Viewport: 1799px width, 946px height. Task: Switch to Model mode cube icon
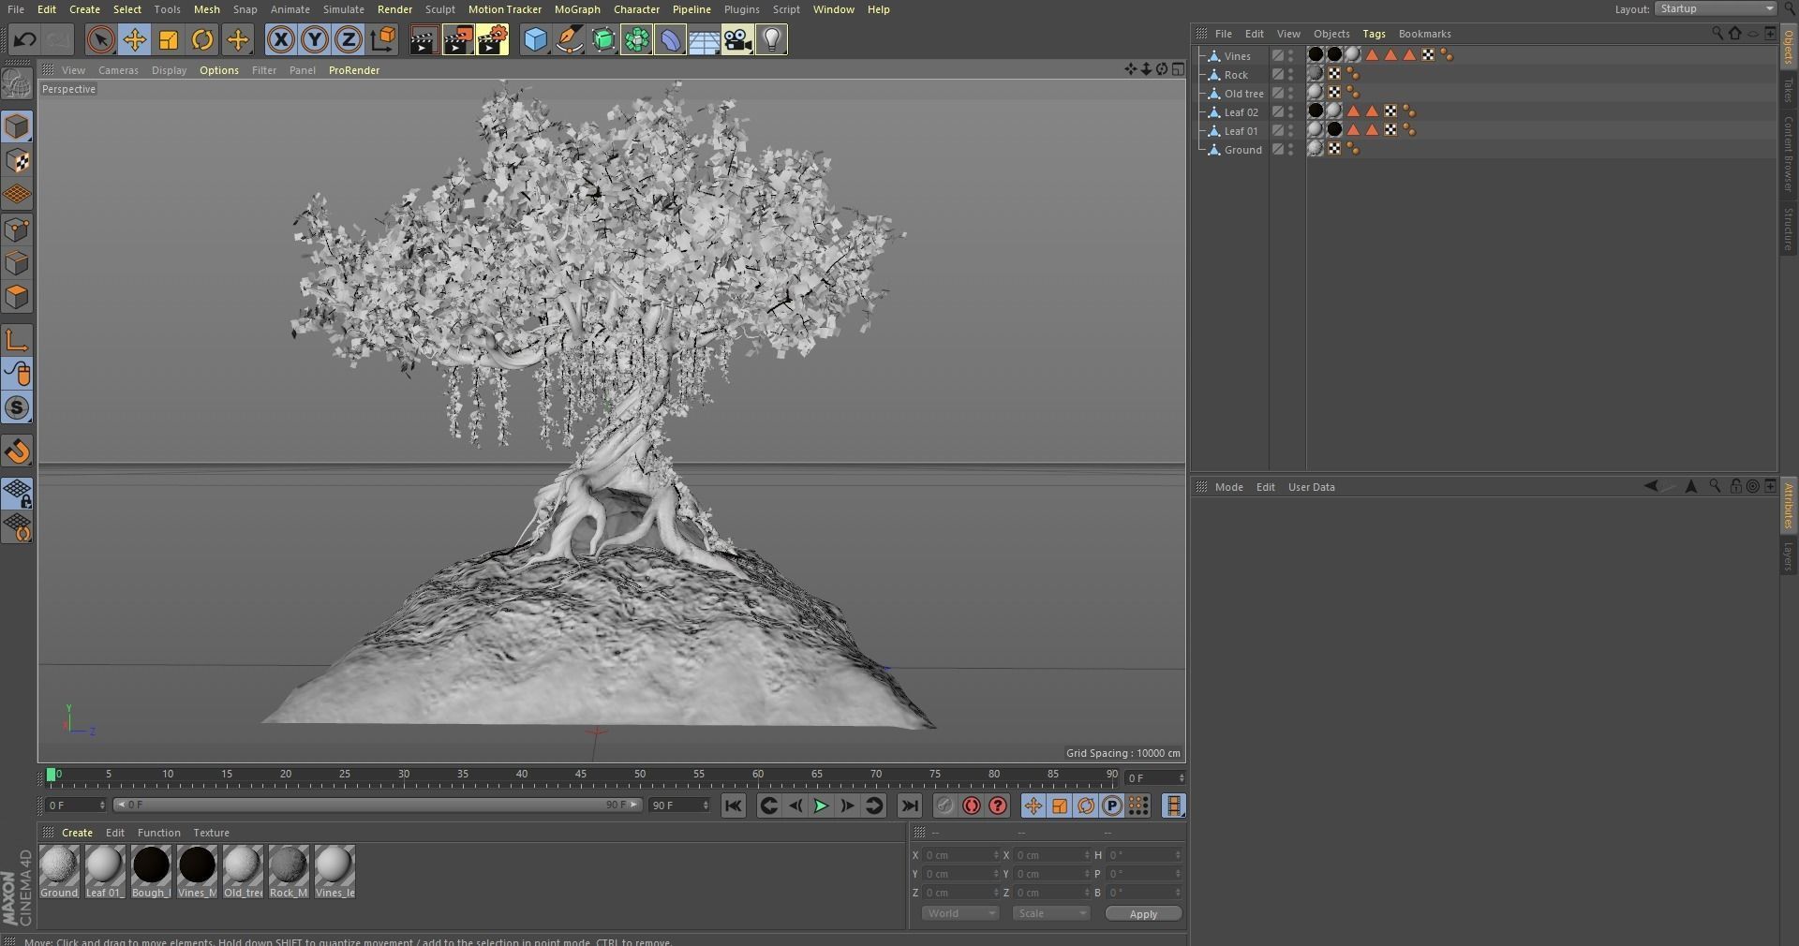click(17, 126)
